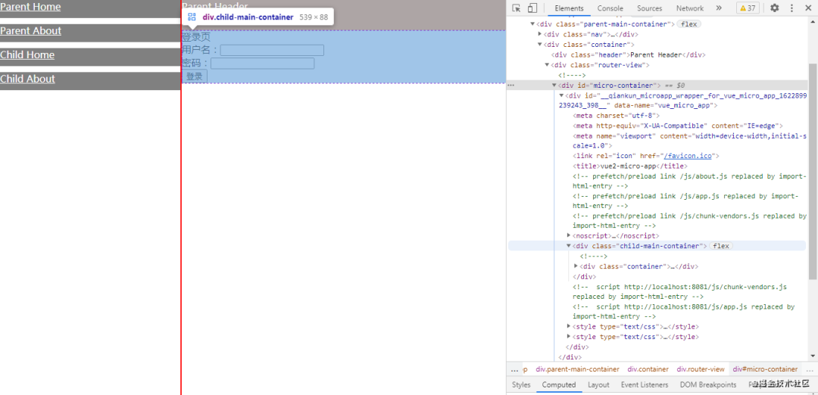Select div.router-view breadcrumb
The image size is (818, 395).
(x=701, y=369)
